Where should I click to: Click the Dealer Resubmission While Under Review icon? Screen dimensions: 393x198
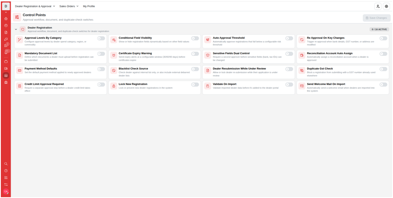click(x=208, y=71)
